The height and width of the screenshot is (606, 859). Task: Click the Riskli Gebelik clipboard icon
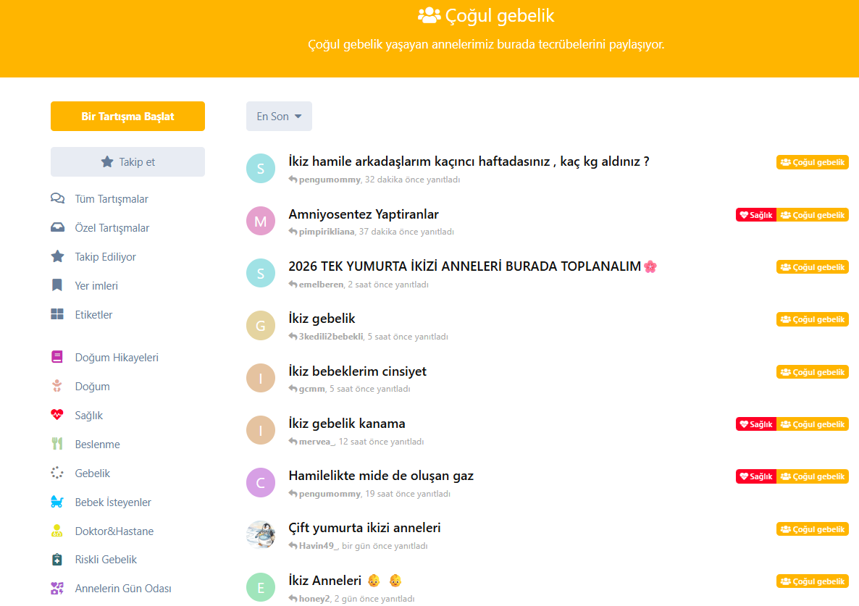click(57, 560)
